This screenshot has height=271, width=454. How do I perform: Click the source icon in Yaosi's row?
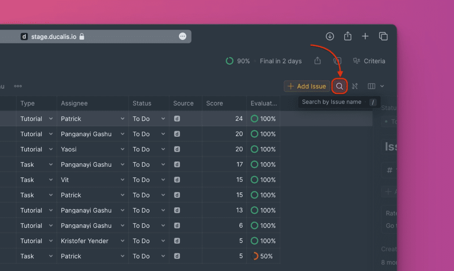[x=177, y=149]
